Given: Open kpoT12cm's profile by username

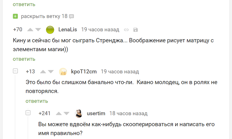Looking at the screenshot, I should coord(84,72).
